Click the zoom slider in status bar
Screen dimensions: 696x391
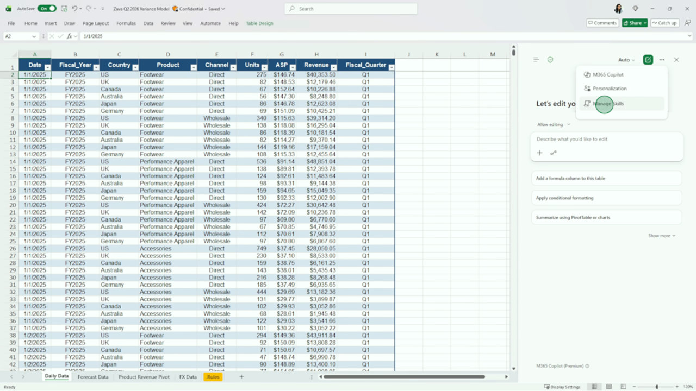(657, 387)
